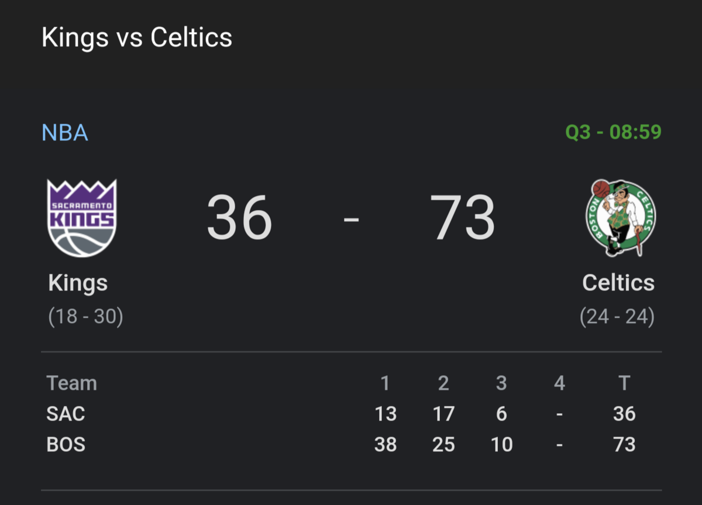Click the Kings vs Celtics title
This screenshot has width=702, height=505.
(137, 38)
